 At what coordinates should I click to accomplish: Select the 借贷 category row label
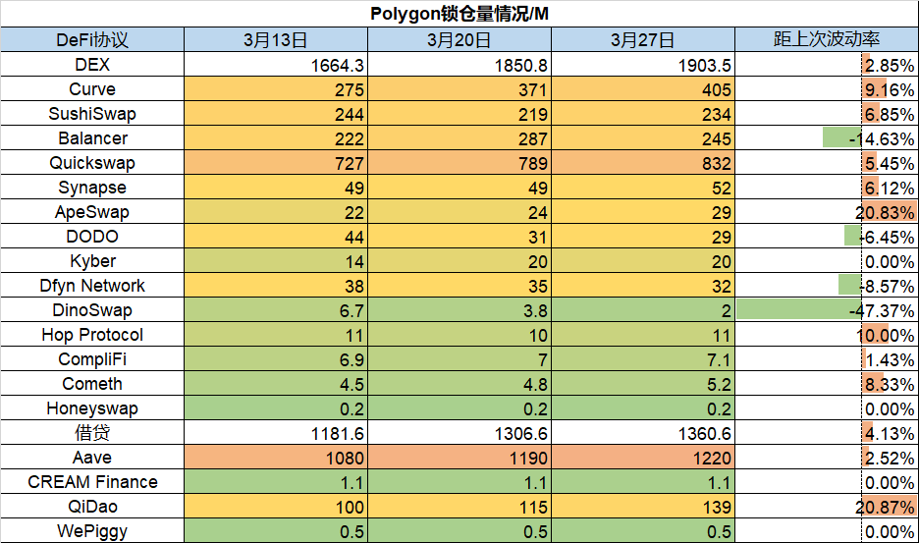click(92, 433)
